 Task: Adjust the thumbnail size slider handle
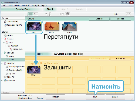point(50,14)
